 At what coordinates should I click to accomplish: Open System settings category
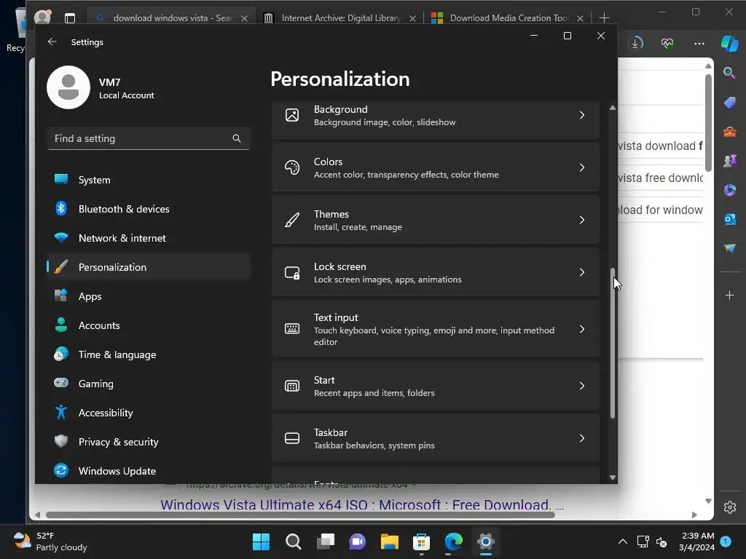(149, 180)
